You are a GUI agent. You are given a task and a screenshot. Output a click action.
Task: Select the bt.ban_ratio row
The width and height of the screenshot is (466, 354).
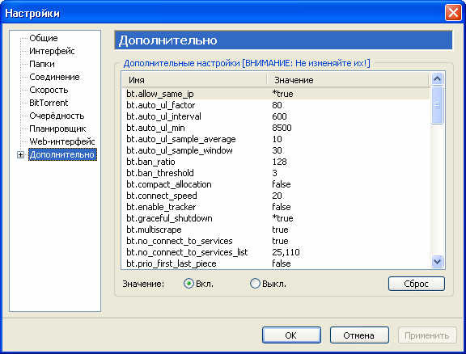[x=276, y=162]
